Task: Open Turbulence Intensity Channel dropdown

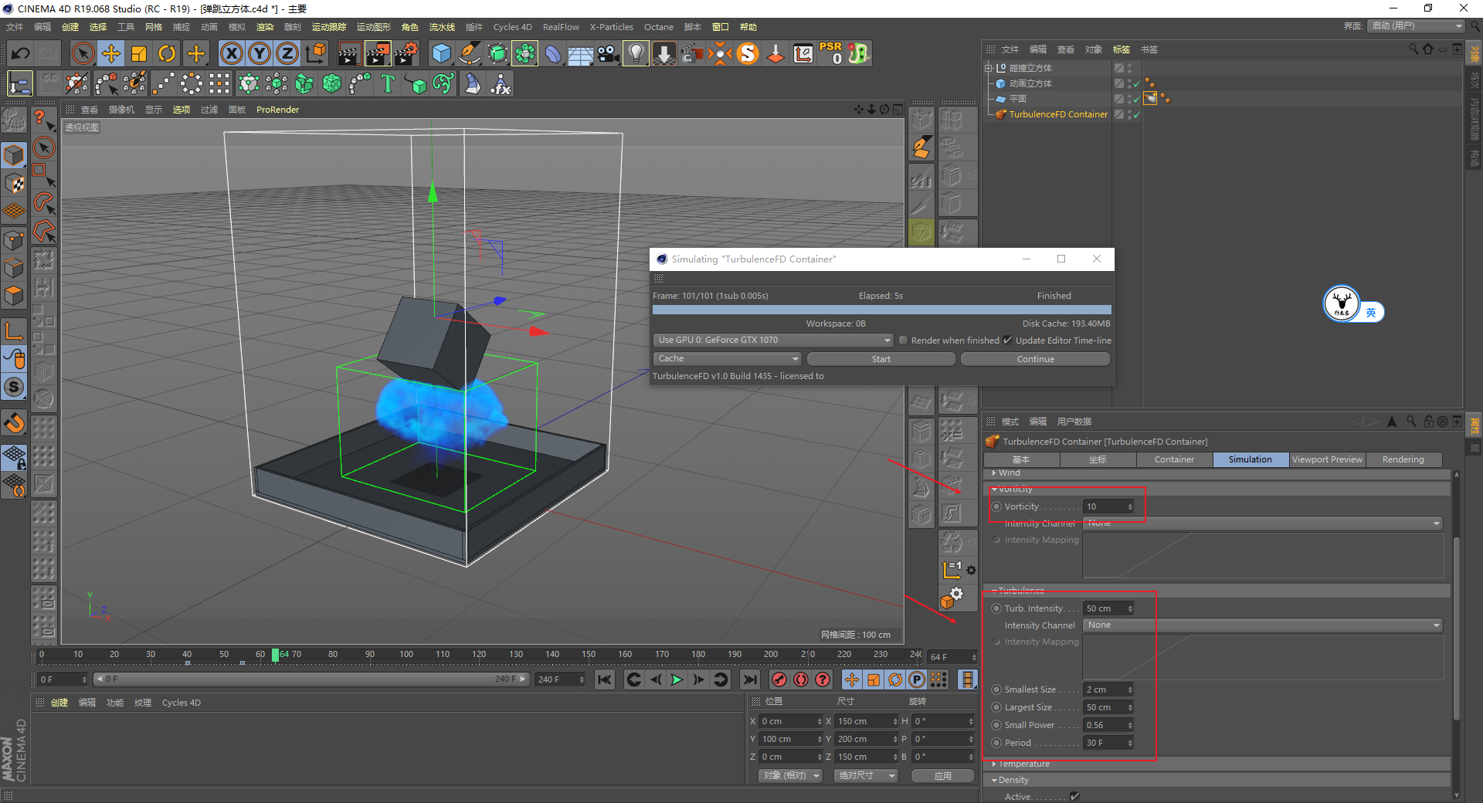Action: click(1262, 625)
